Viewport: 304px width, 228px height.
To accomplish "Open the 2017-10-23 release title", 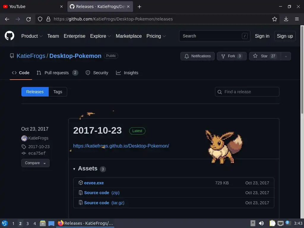I will (x=97, y=131).
